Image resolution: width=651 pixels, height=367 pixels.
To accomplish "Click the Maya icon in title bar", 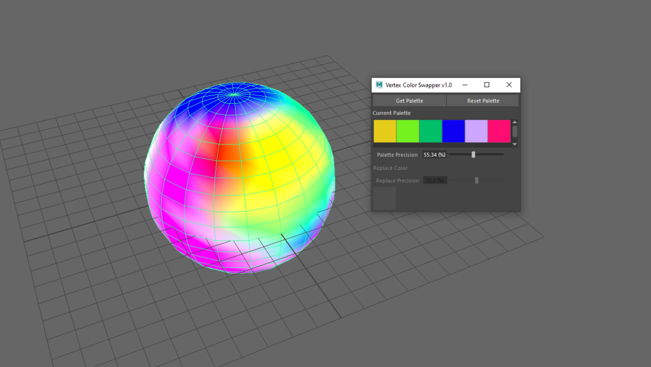I will pos(379,85).
